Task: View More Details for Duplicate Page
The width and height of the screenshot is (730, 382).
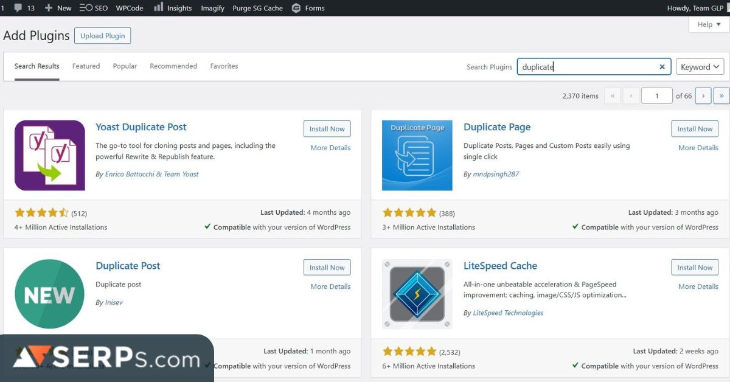Action: 698,148
